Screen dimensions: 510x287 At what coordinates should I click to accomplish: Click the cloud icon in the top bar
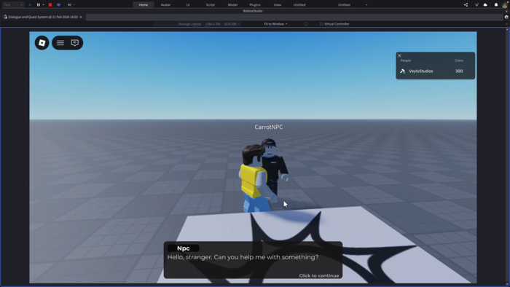pos(485,5)
